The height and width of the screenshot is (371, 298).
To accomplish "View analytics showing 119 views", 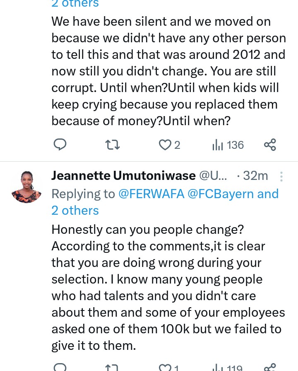I will point(228,367).
